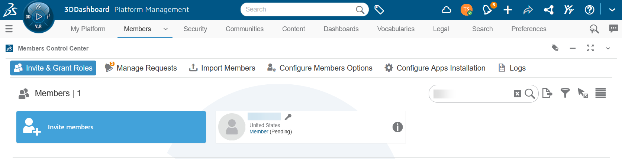Image resolution: width=622 pixels, height=159 pixels.
Task: Click the export members icon
Action: click(x=547, y=93)
